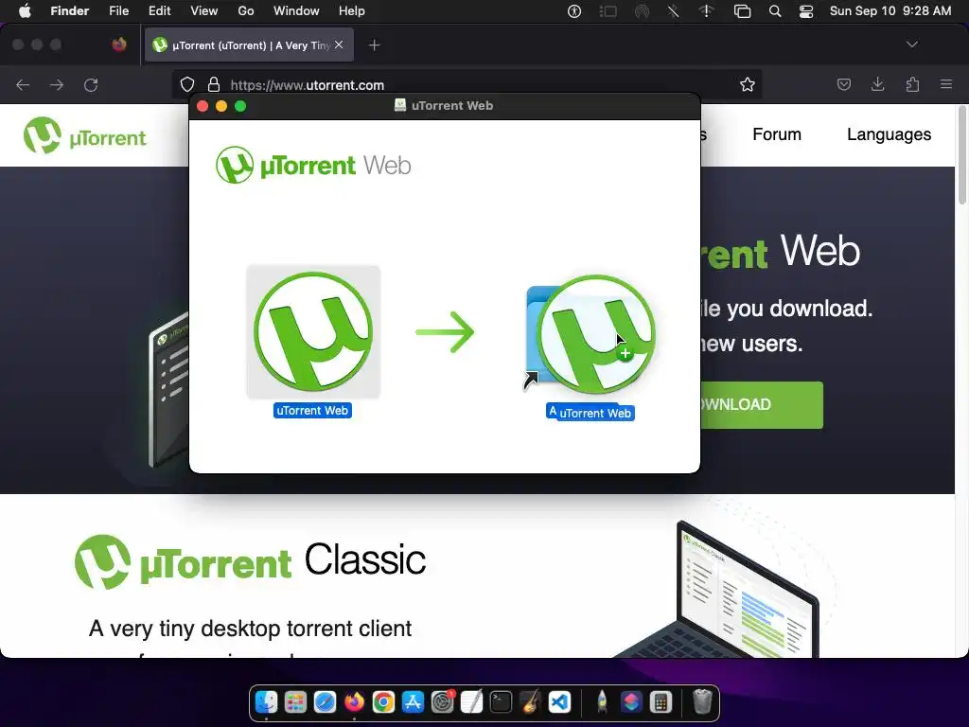This screenshot has height=727, width=969.
Task: Click the page vertical scrollbar
Action: pos(961,154)
